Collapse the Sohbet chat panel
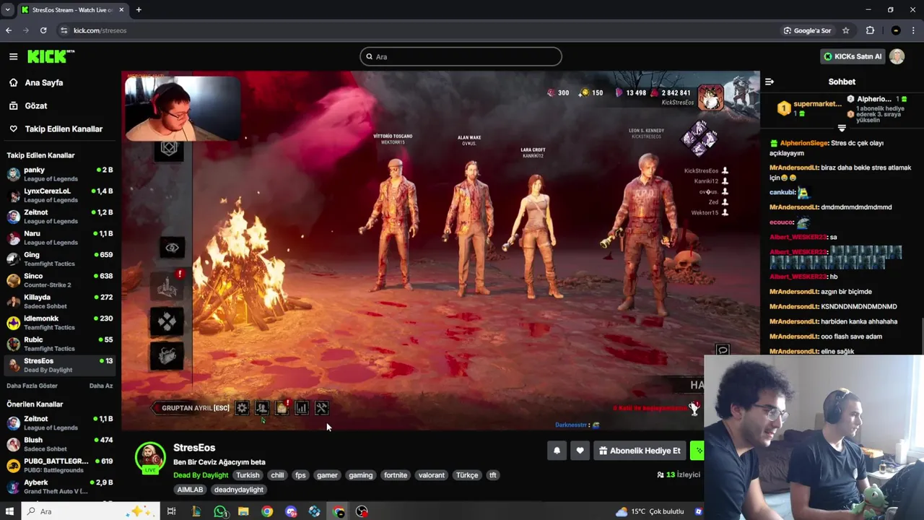The width and height of the screenshot is (924, 520). [x=770, y=82]
